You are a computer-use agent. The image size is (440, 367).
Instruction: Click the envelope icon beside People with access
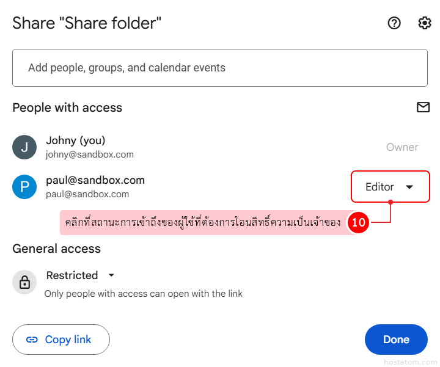[423, 107]
